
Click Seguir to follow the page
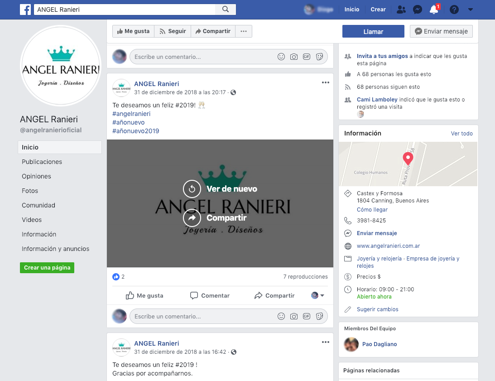(x=173, y=31)
